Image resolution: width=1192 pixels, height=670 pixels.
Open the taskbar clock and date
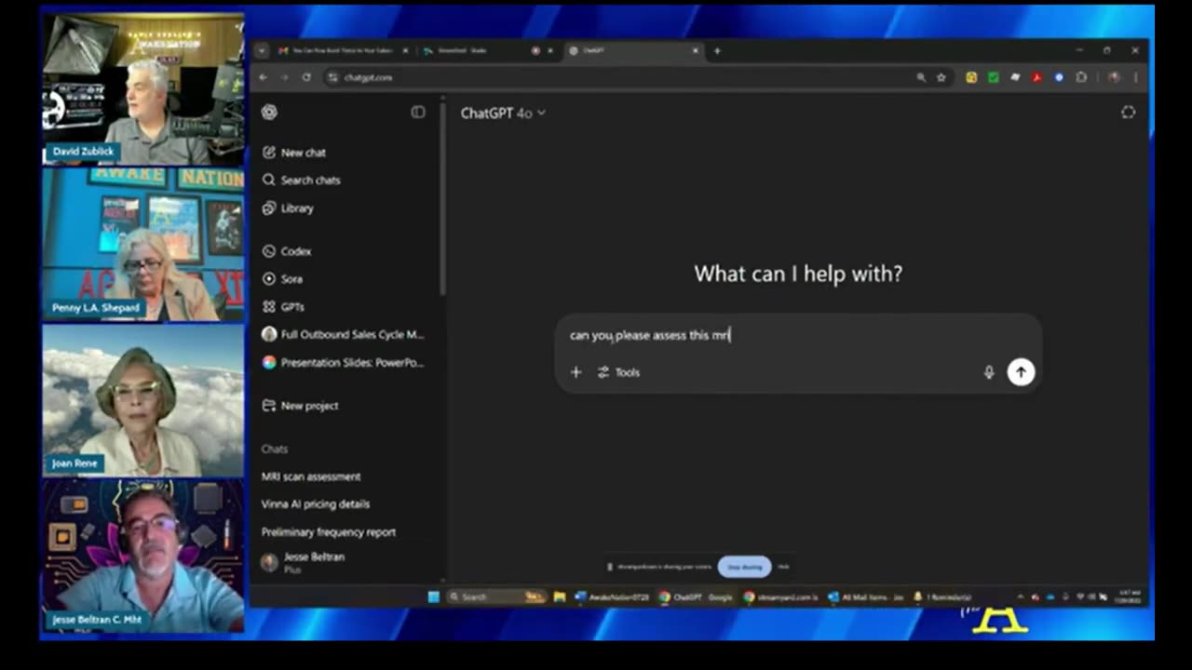[x=1130, y=596]
